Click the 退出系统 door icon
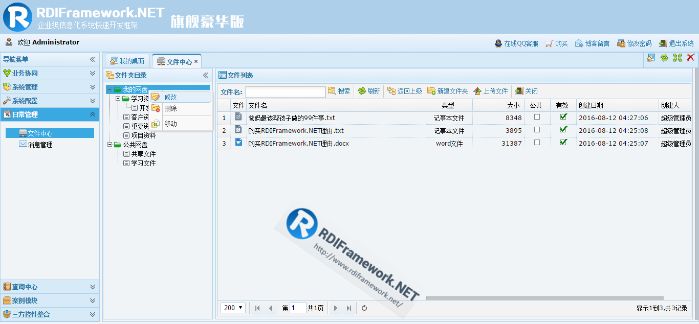Image resolution: width=699 pixels, height=324 pixels. [x=663, y=43]
